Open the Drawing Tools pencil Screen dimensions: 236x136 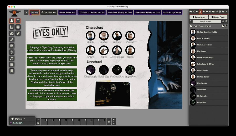(x=12, y=40)
